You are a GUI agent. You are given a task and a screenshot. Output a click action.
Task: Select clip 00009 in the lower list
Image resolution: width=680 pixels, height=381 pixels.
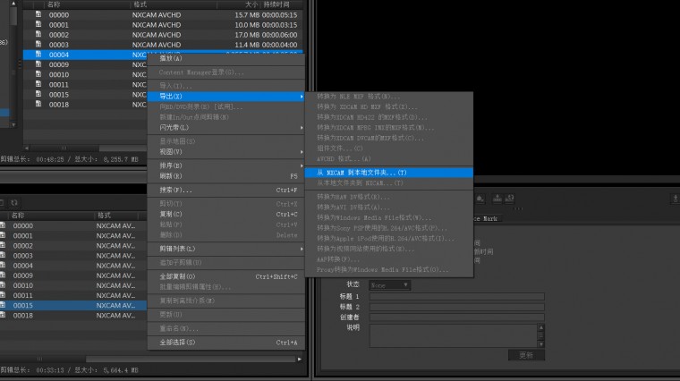[x=73, y=275]
